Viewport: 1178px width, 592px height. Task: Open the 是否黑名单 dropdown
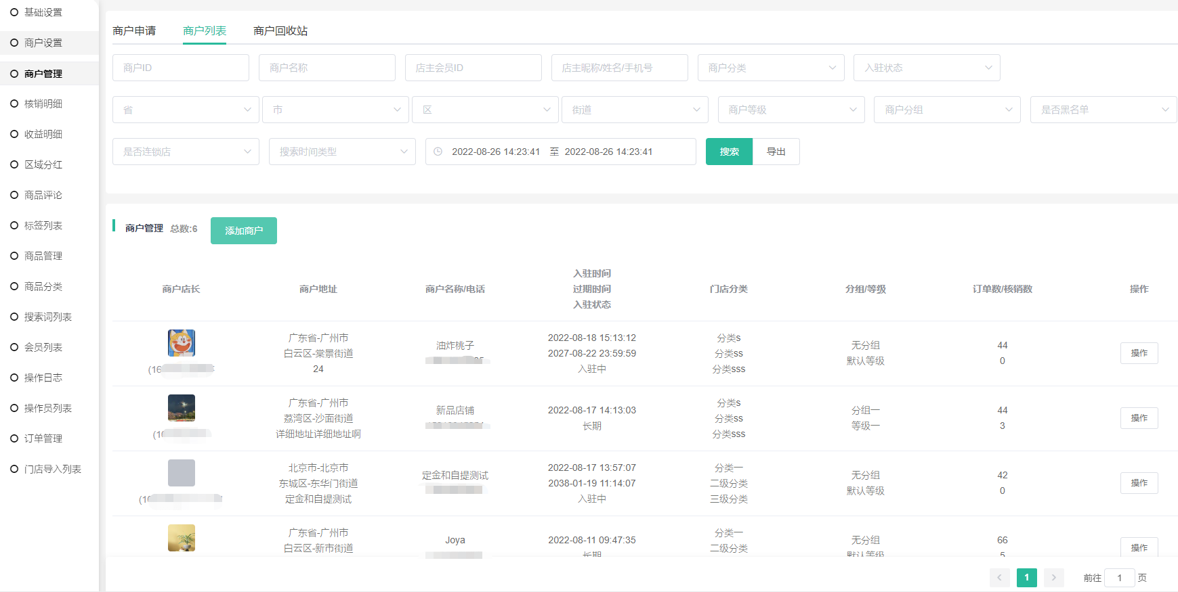click(x=1103, y=110)
